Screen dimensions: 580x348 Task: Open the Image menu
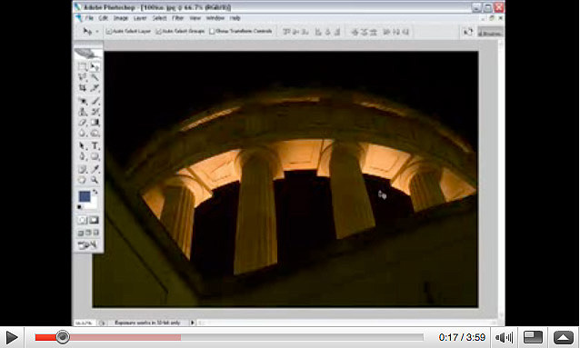(x=121, y=18)
